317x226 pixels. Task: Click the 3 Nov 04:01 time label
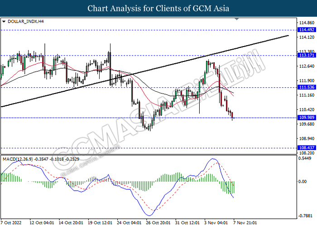coord(216,223)
